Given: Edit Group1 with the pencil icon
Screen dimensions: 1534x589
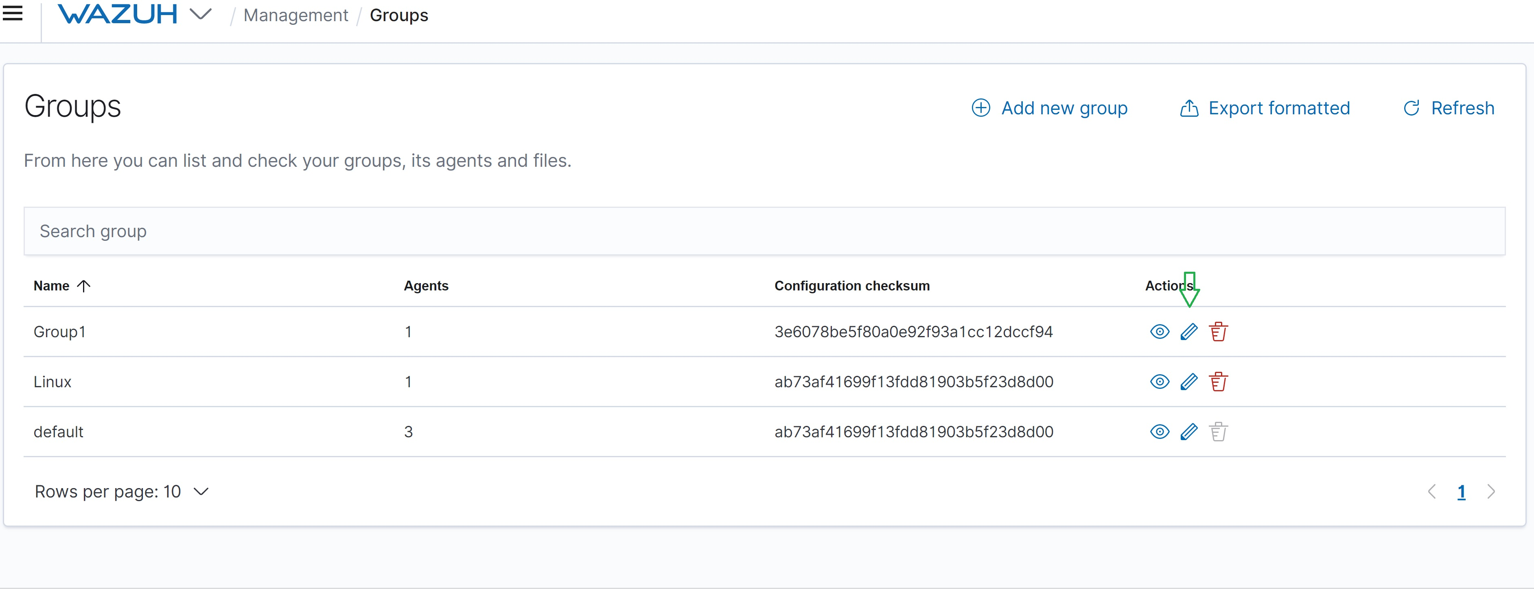Looking at the screenshot, I should coord(1188,332).
